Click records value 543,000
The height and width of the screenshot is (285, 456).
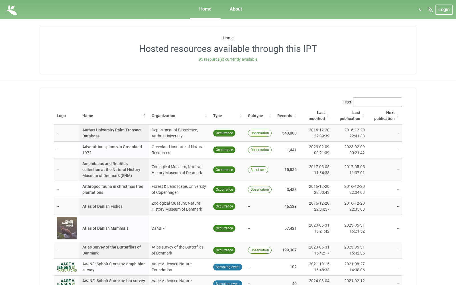[289, 133]
